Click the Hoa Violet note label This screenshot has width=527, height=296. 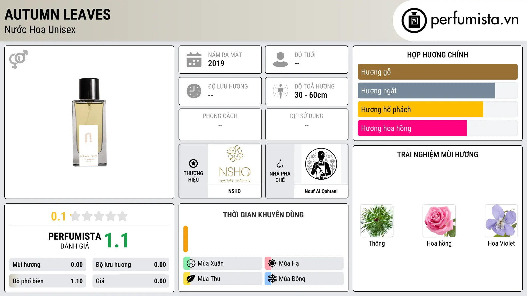[501, 243]
